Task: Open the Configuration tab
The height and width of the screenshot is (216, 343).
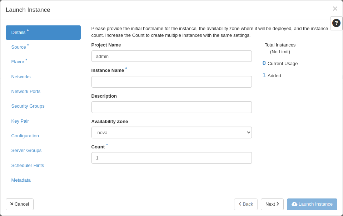Action: coord(43,136)
